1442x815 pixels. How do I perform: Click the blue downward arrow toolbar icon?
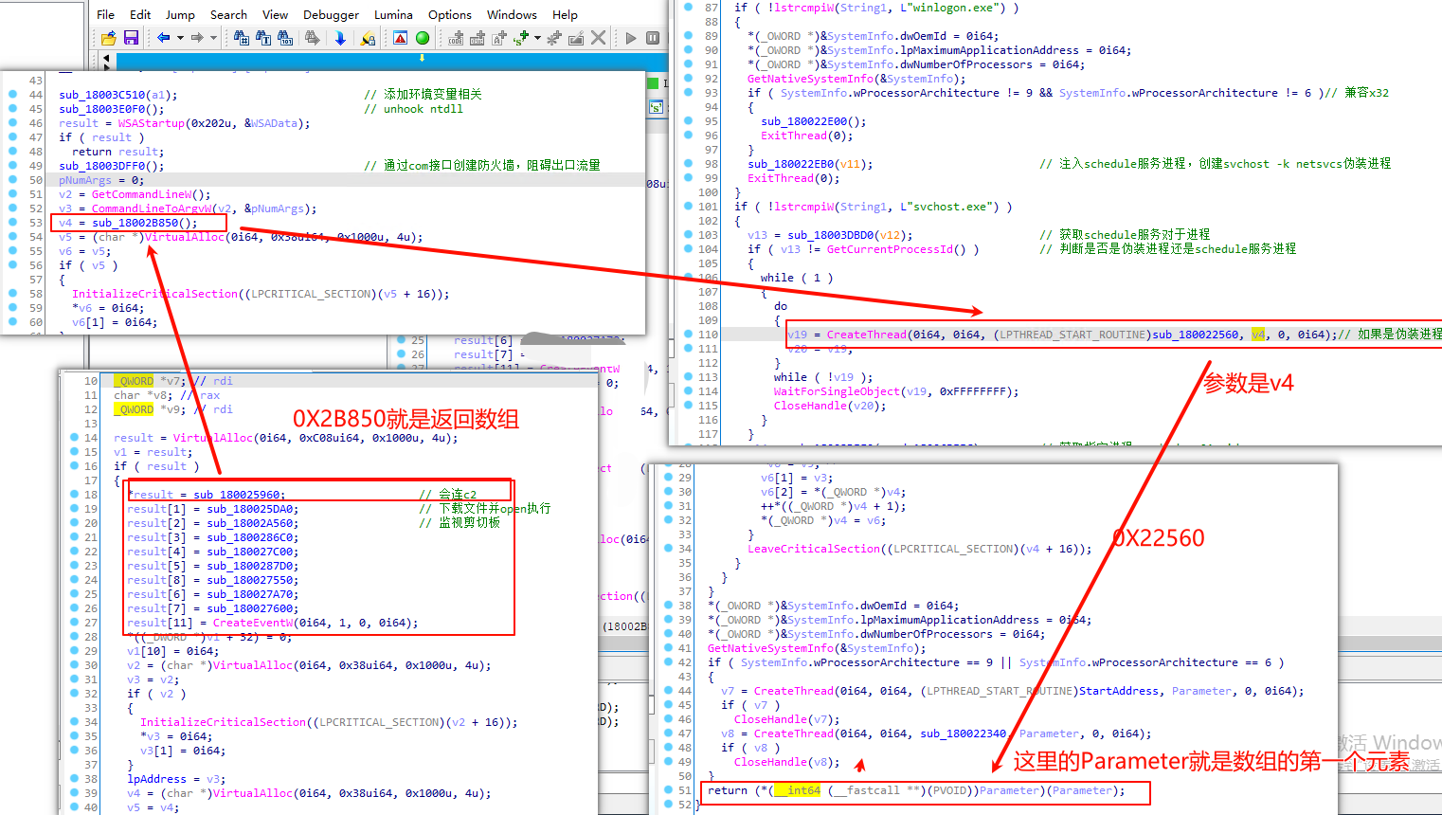coord(340,38)
